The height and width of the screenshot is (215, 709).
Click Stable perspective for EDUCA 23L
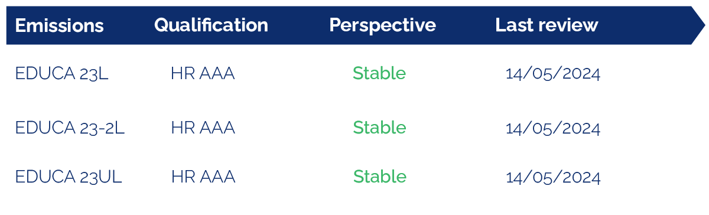(x=379, y=73)
